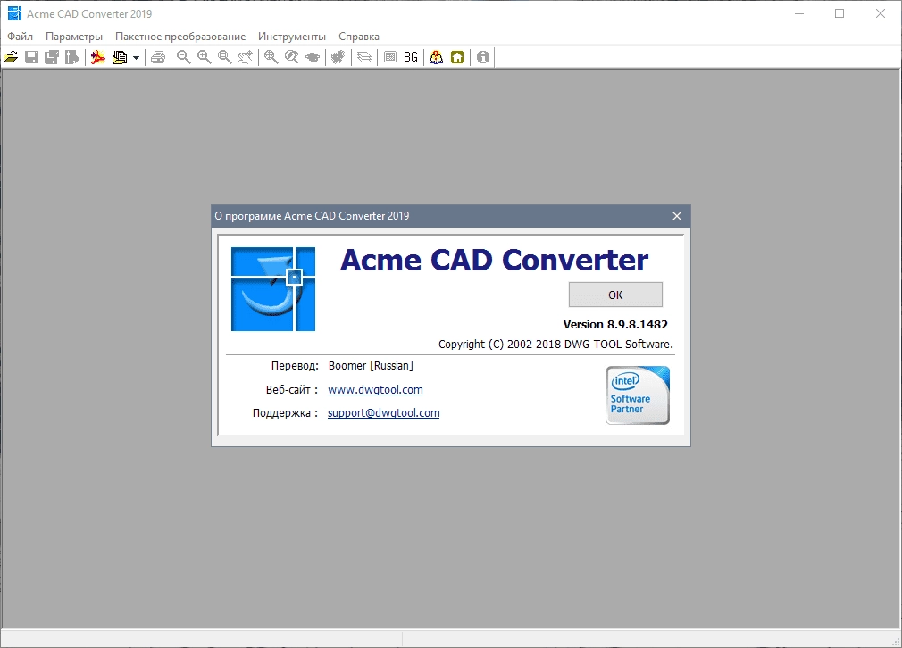
Task: Click the Save diskette icon
Action: [31, 57]
